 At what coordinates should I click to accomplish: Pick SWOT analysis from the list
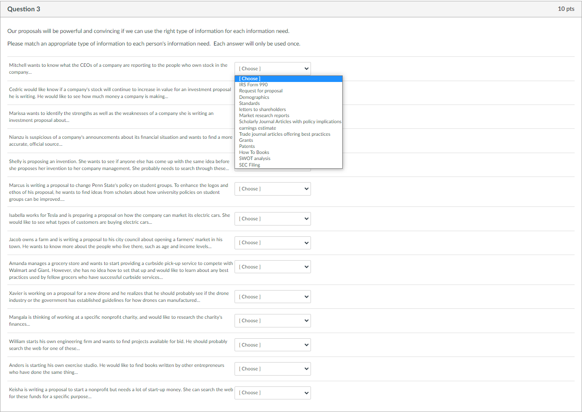click(288, 158)
